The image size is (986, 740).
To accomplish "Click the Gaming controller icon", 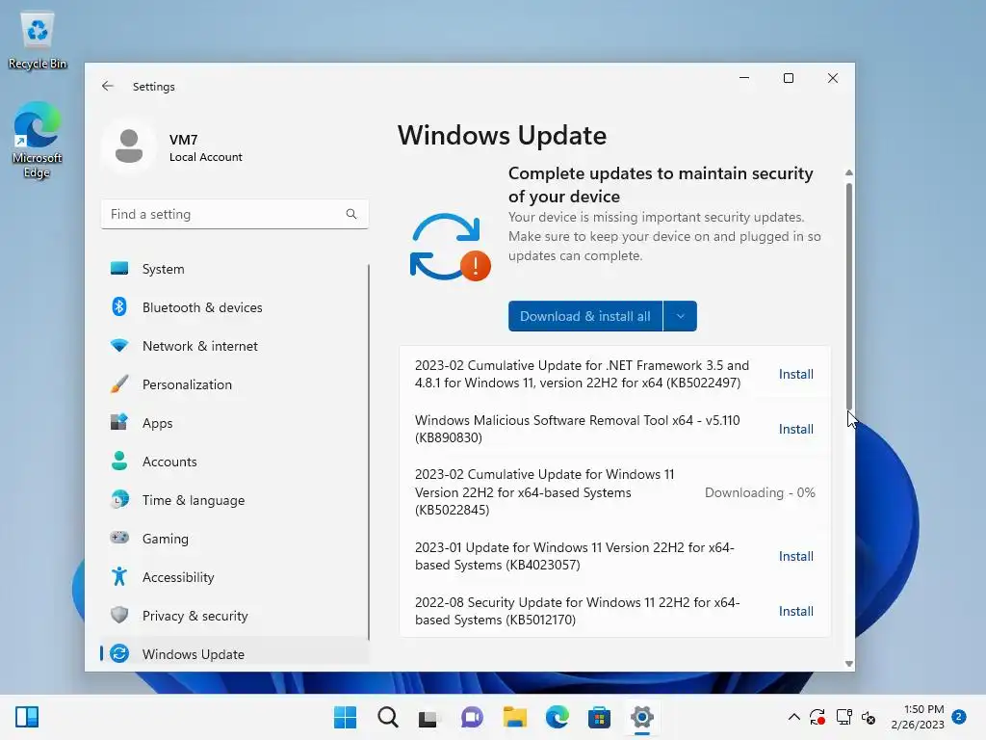I will click(118, 538).
